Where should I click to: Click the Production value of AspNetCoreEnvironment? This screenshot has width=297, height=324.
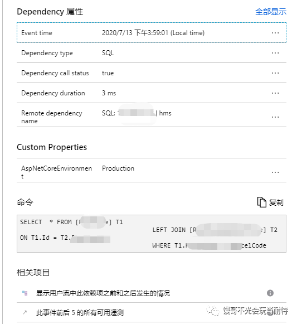tap(118, 168)
